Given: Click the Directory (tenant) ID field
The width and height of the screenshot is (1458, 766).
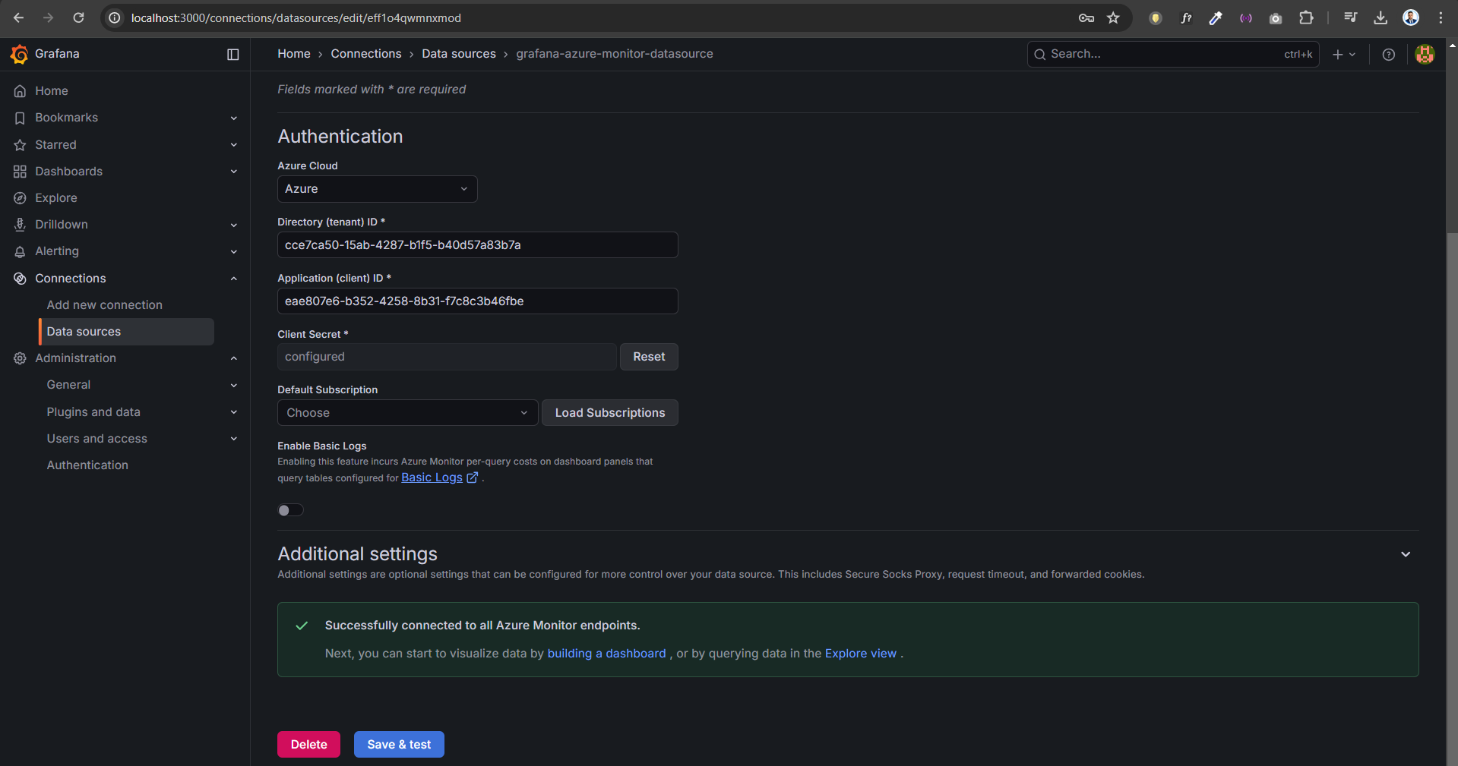Looking at the screenshot, I should 477,245.
